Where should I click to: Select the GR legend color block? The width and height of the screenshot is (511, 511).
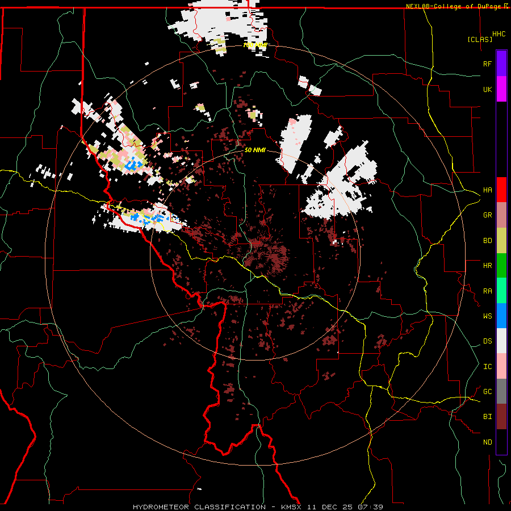pyautogui.click(x=501, y=215)
